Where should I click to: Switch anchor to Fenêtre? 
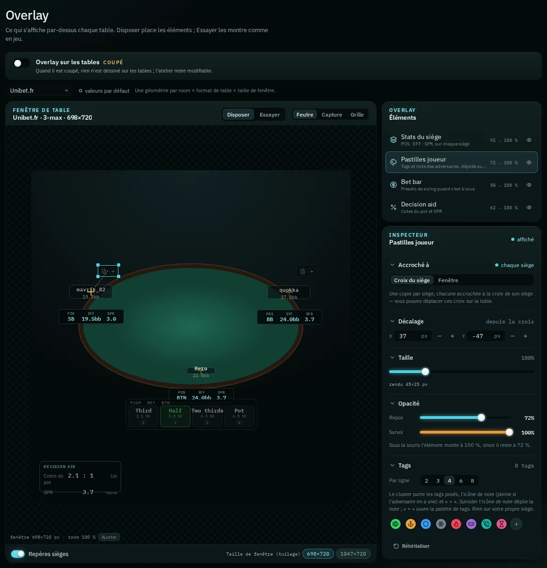[448, 280]
